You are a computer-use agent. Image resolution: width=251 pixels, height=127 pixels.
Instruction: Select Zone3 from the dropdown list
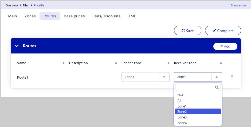[182, 117]
